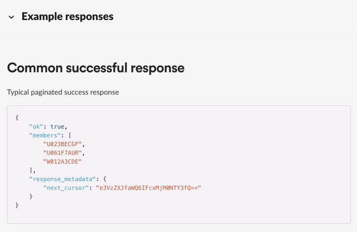Click the opening curly brace of the JSON
The width and height of the screenshot is (357, 232).
coord(17,118)
